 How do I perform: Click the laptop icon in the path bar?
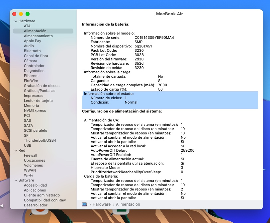(x=84, y=204)
